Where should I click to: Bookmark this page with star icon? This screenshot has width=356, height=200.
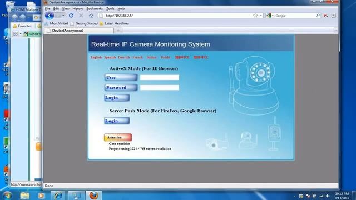[x=255, y=16]
